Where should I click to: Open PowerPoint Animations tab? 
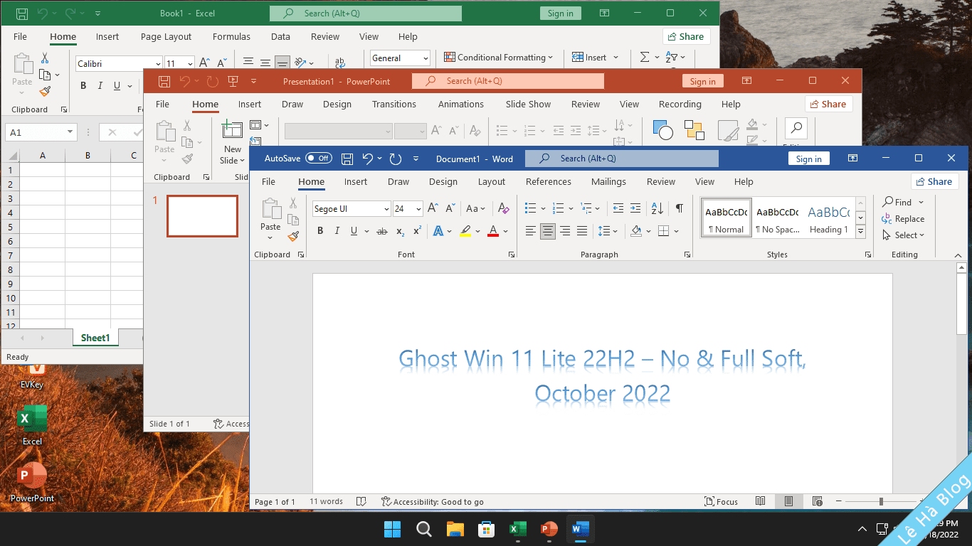(x=460, y=105)
